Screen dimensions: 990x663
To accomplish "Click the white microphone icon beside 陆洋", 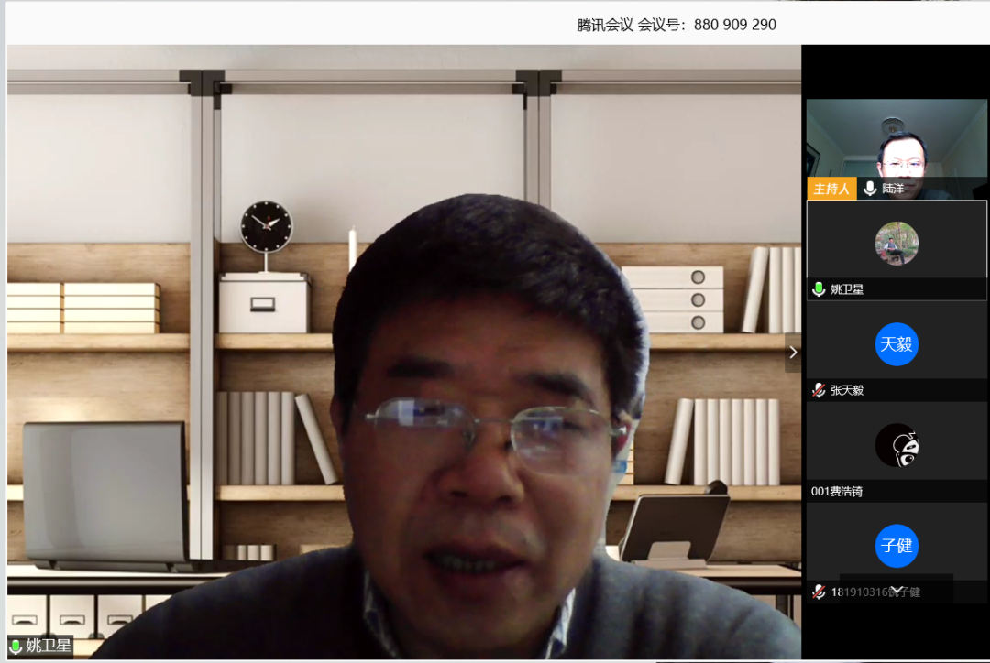I will (870, 189).
